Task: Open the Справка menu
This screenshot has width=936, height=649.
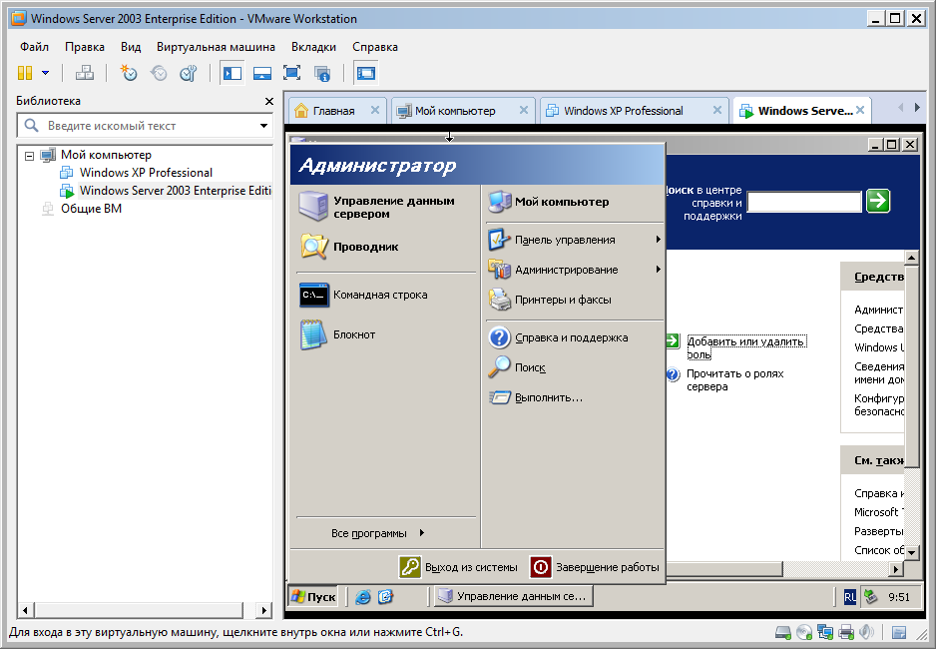Action: pos(375,47)
